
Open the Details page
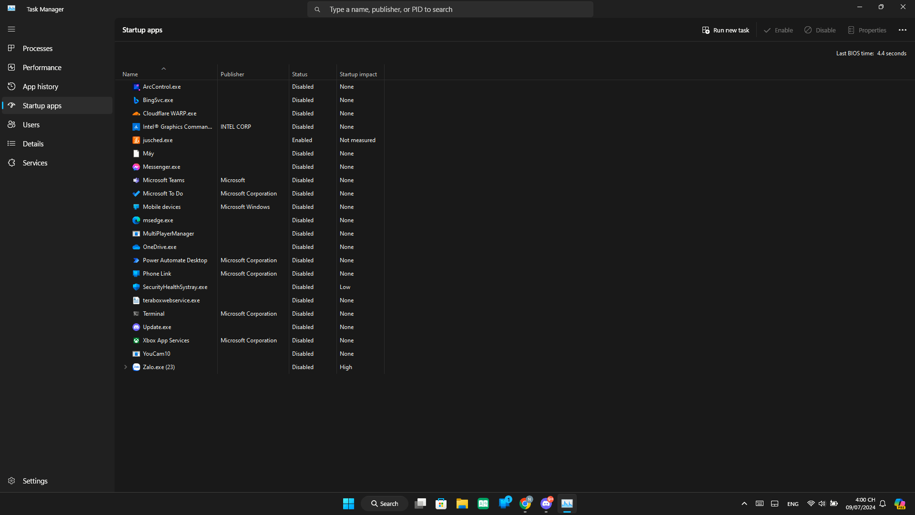coord(33,144)
